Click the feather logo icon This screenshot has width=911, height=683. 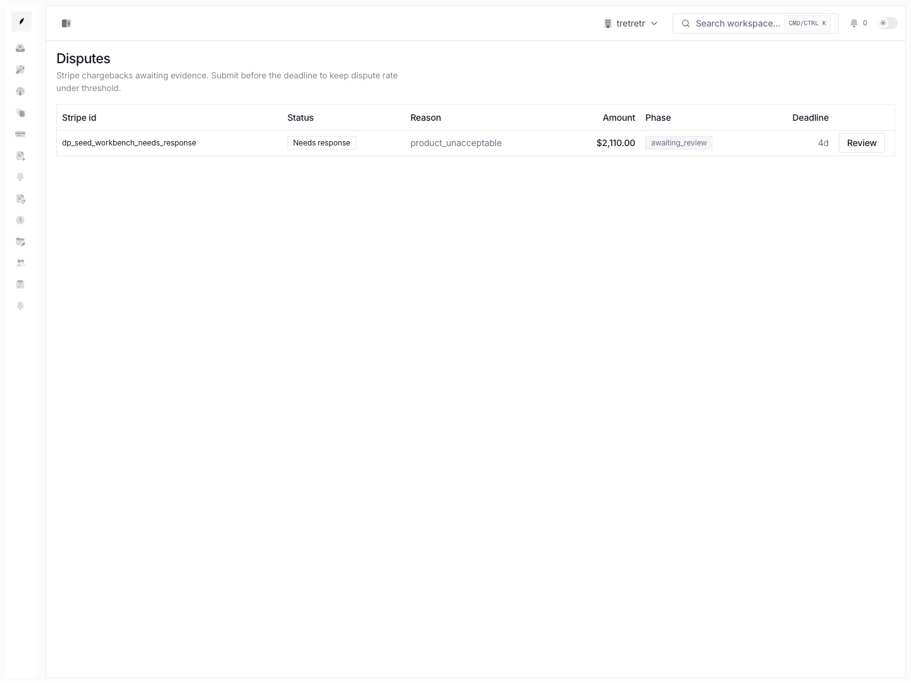(22, 22)
